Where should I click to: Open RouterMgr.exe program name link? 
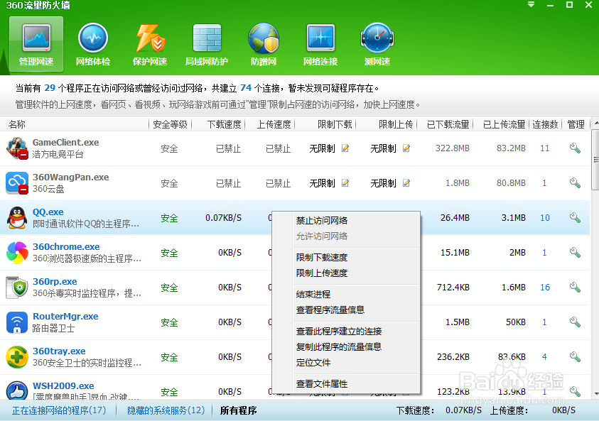tap(65, 316)
